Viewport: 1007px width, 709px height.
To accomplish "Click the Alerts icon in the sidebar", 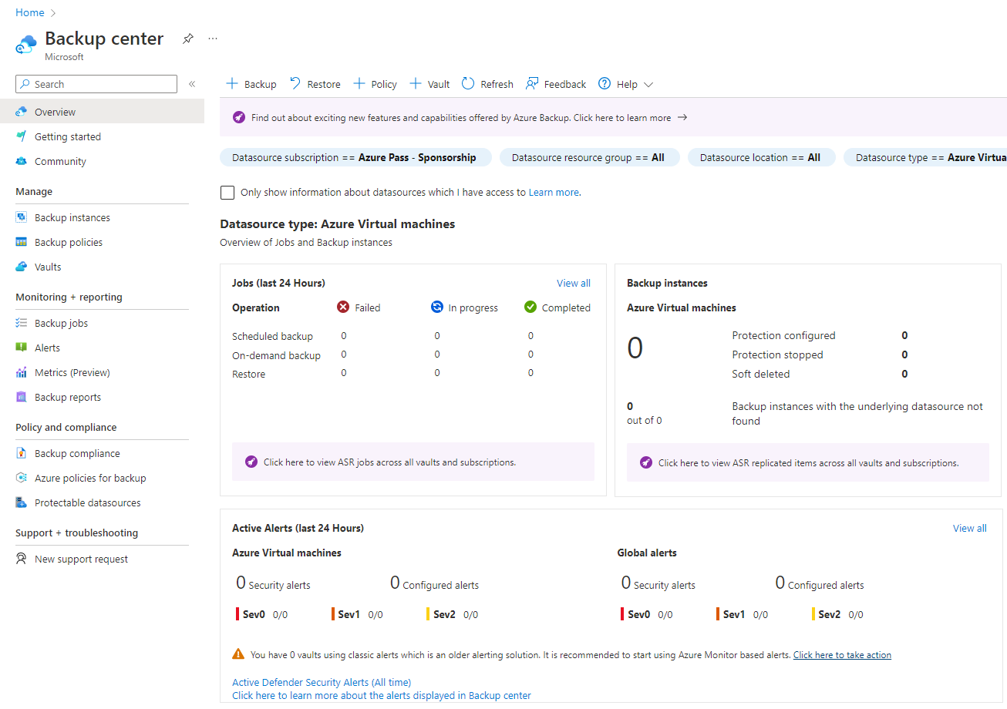I will (22, 348).
